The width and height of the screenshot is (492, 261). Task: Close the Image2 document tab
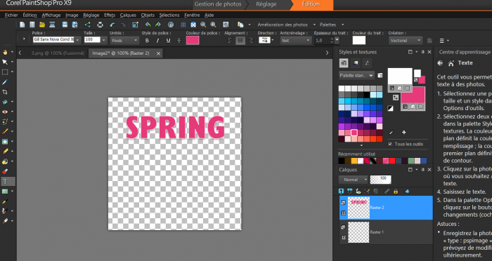(x=158, y=53)
